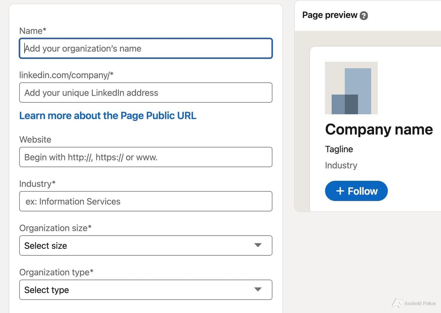Click the company logo placeholder image

(x=351, y=88)
